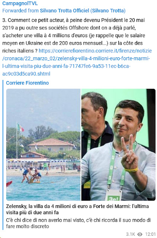The width and height of the screenshot is (157, 238).
Task: Open the Corriere Fiorentino preview source name
Action: (27, 83)
